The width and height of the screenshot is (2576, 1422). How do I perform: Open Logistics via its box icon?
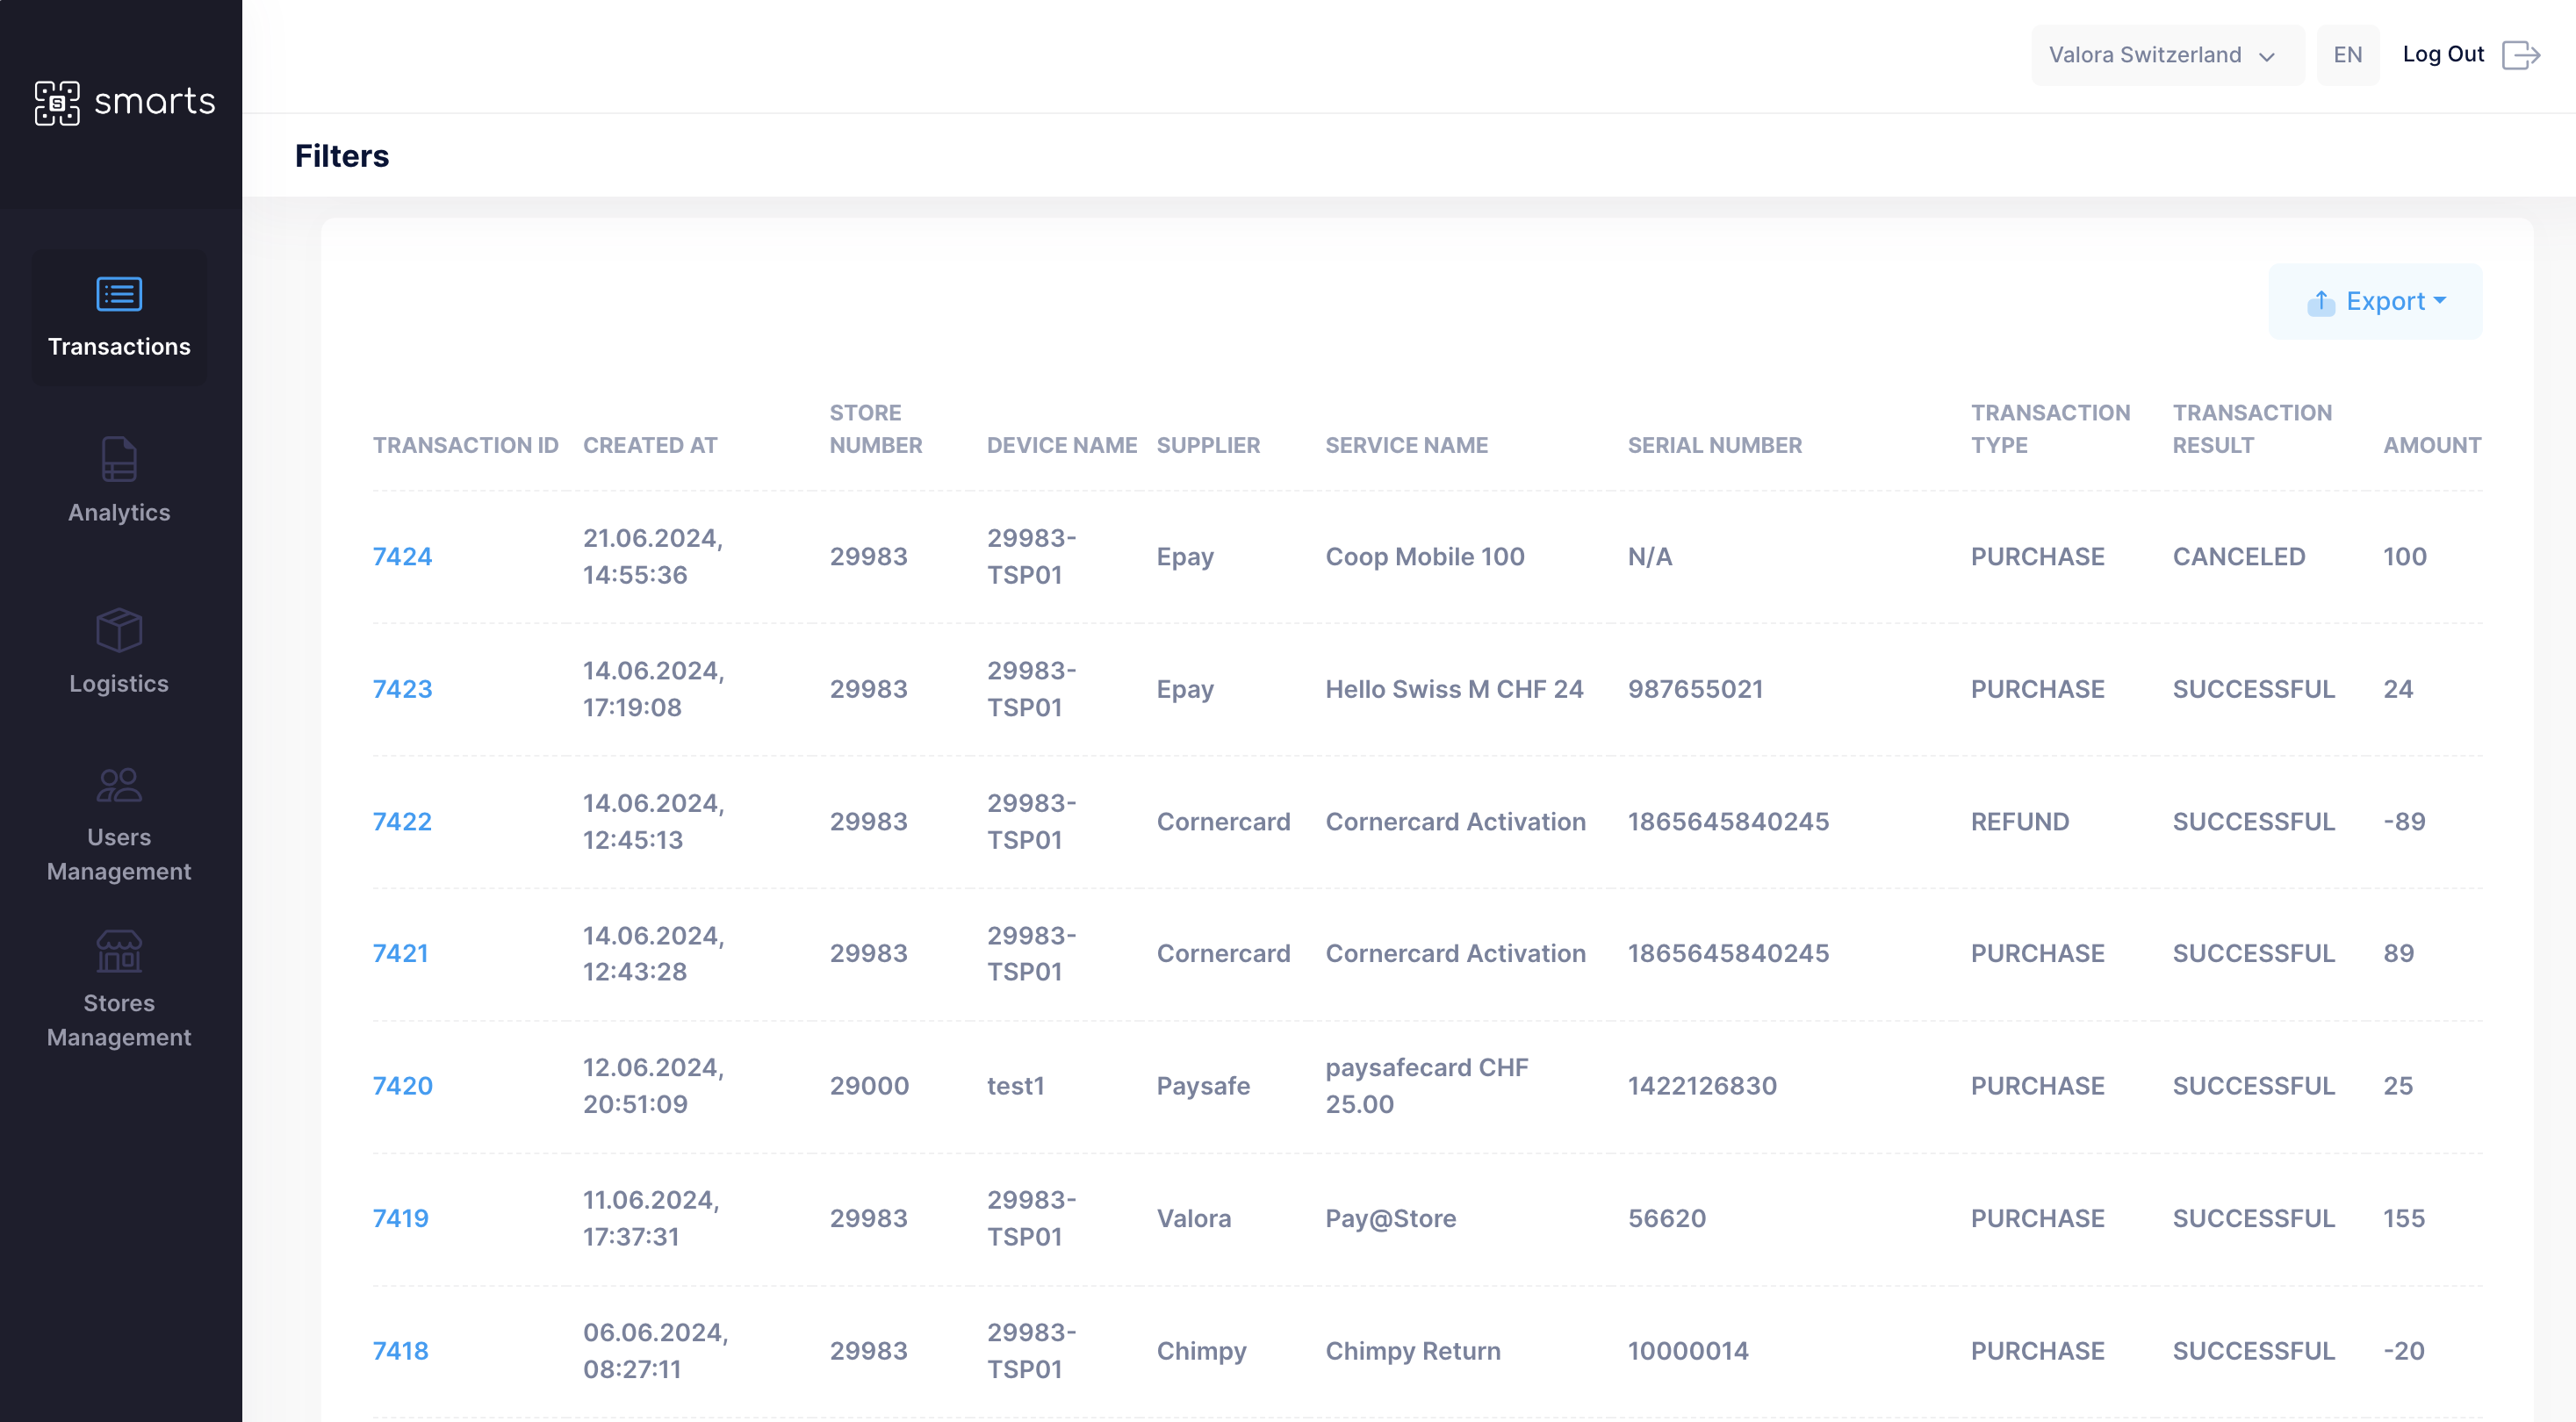[119, 630]
